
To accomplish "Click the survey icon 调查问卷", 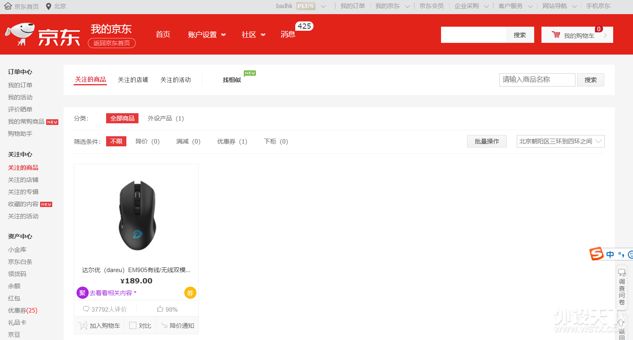I will tap(622, 273).
